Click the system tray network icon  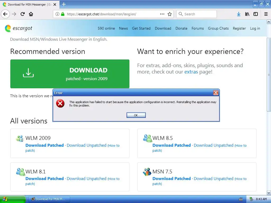point(251,199)
